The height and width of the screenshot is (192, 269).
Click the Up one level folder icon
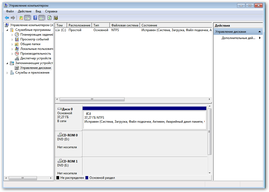point(21,18)
